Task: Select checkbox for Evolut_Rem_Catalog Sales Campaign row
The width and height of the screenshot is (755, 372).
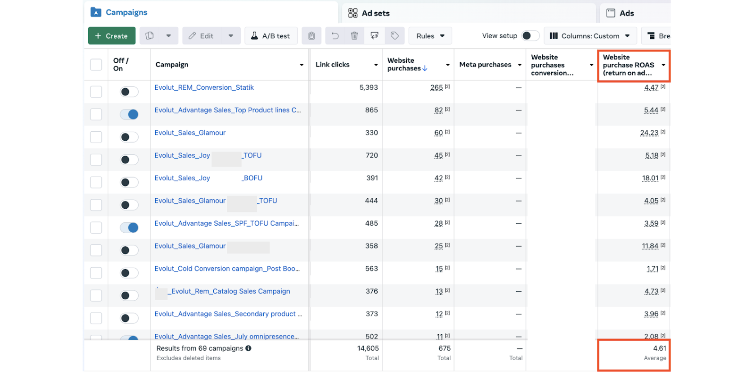Action: 96,296
